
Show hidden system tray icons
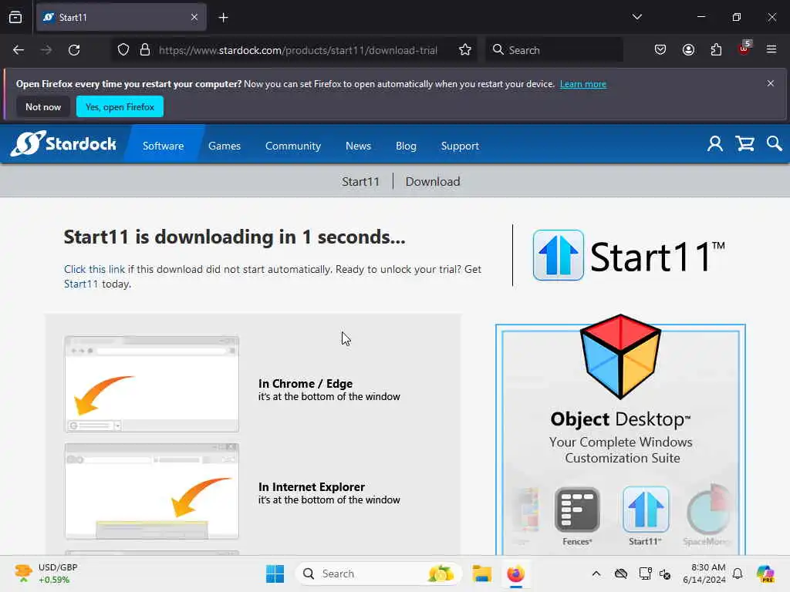coord(596,573)
